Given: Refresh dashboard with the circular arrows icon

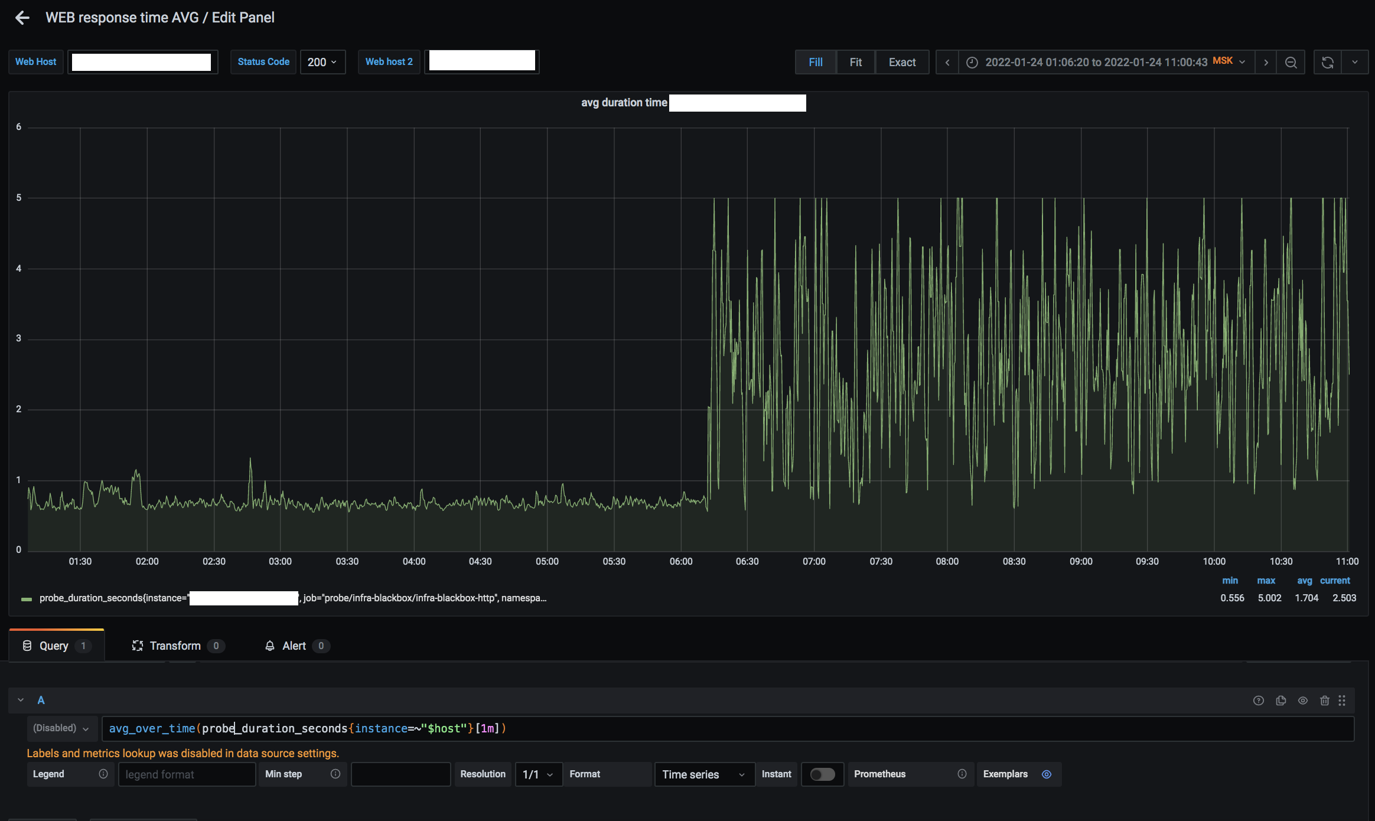Looking at the screenshot, I should (x=1327, y=62).
